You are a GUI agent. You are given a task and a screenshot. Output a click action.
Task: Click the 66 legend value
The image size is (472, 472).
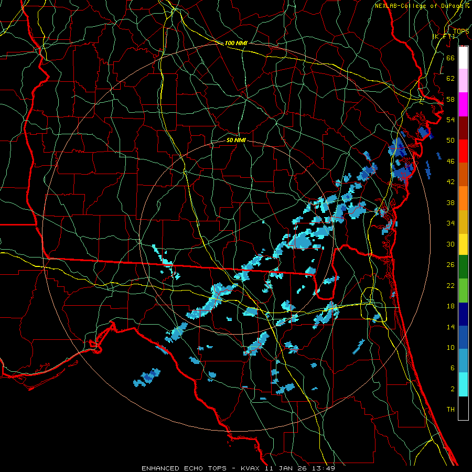(x=450, y=58)
